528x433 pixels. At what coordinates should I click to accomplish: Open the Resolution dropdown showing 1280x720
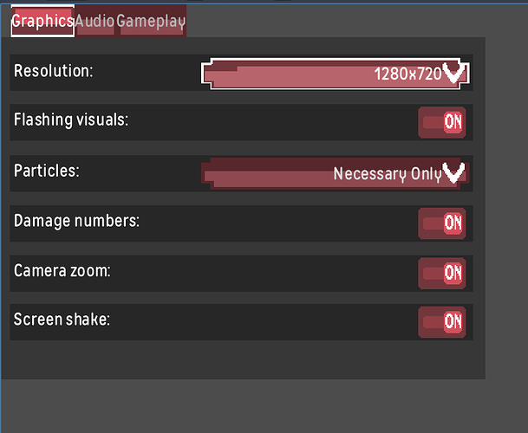(x=335, y=74)
